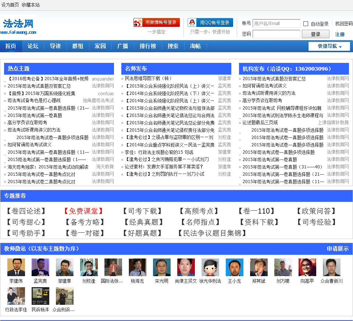Viewport: 353px width, 321px height.
Task: Open 【高频考点】 topic
Action: (x=199, y=211)
